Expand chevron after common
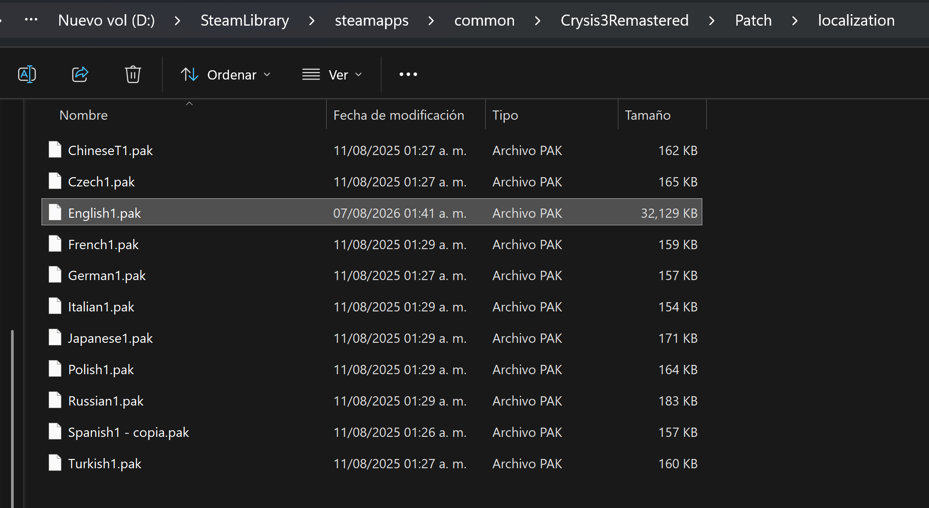Viewport: 929px width, 508px height. (538, 21)
